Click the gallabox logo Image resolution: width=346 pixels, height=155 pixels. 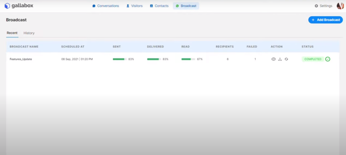pyautogui.click(x=19, y=6)
